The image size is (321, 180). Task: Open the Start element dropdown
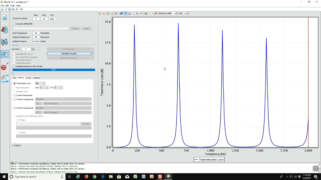(x=44, y=87)
